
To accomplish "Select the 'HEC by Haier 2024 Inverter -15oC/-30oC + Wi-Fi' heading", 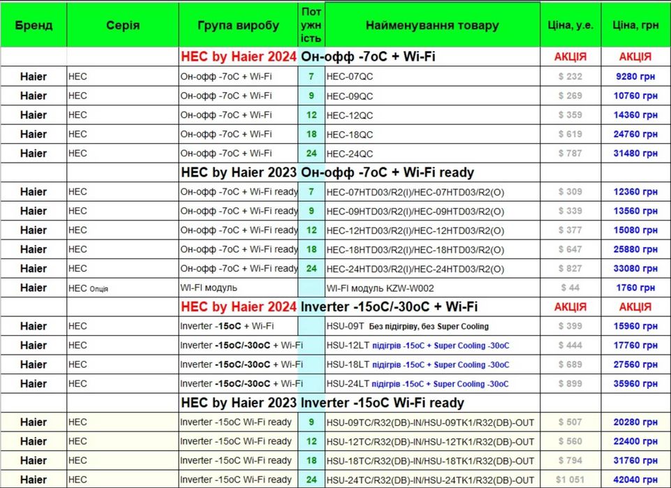I will click(329, 306).
